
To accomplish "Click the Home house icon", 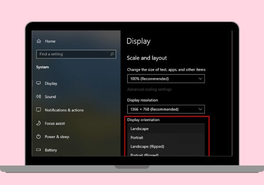I will [x=39, y=41].
